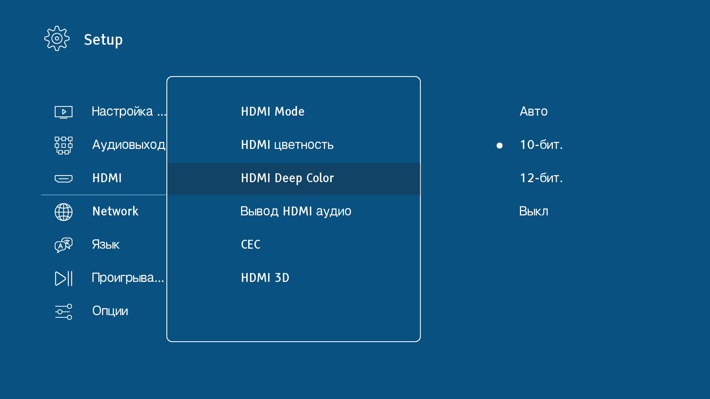Open the audio output icon
Image resolution: width=710 pixels, height=399 pixels.
(63, 145)
